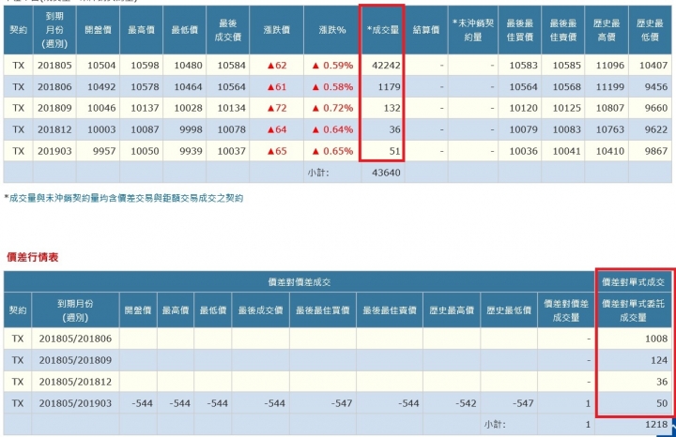Select the 開盤價 header in the top table

click(98, 30)
